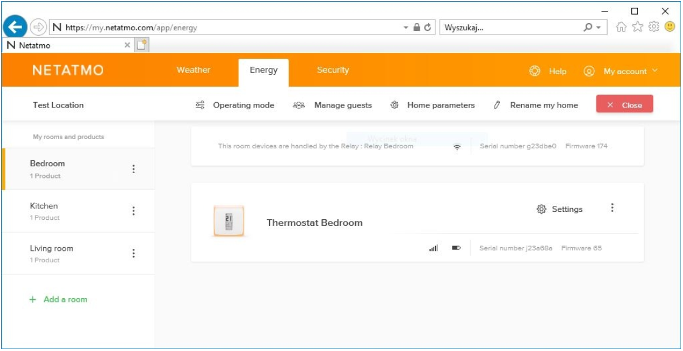
Task: Click the Settings gear icon on thermostat card
Action: pos(541,210)
